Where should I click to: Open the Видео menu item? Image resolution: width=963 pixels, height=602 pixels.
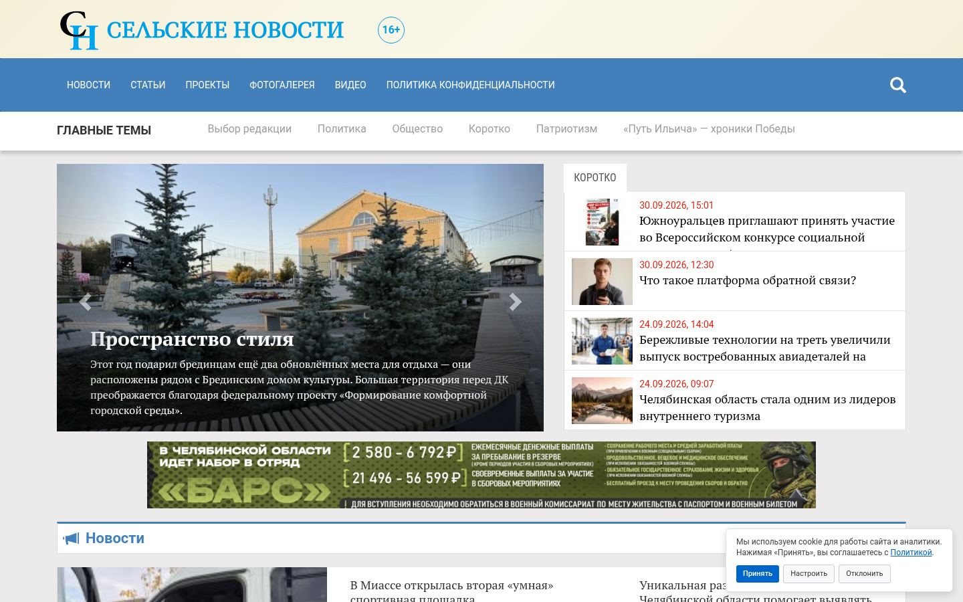click(x=350, y=85)
